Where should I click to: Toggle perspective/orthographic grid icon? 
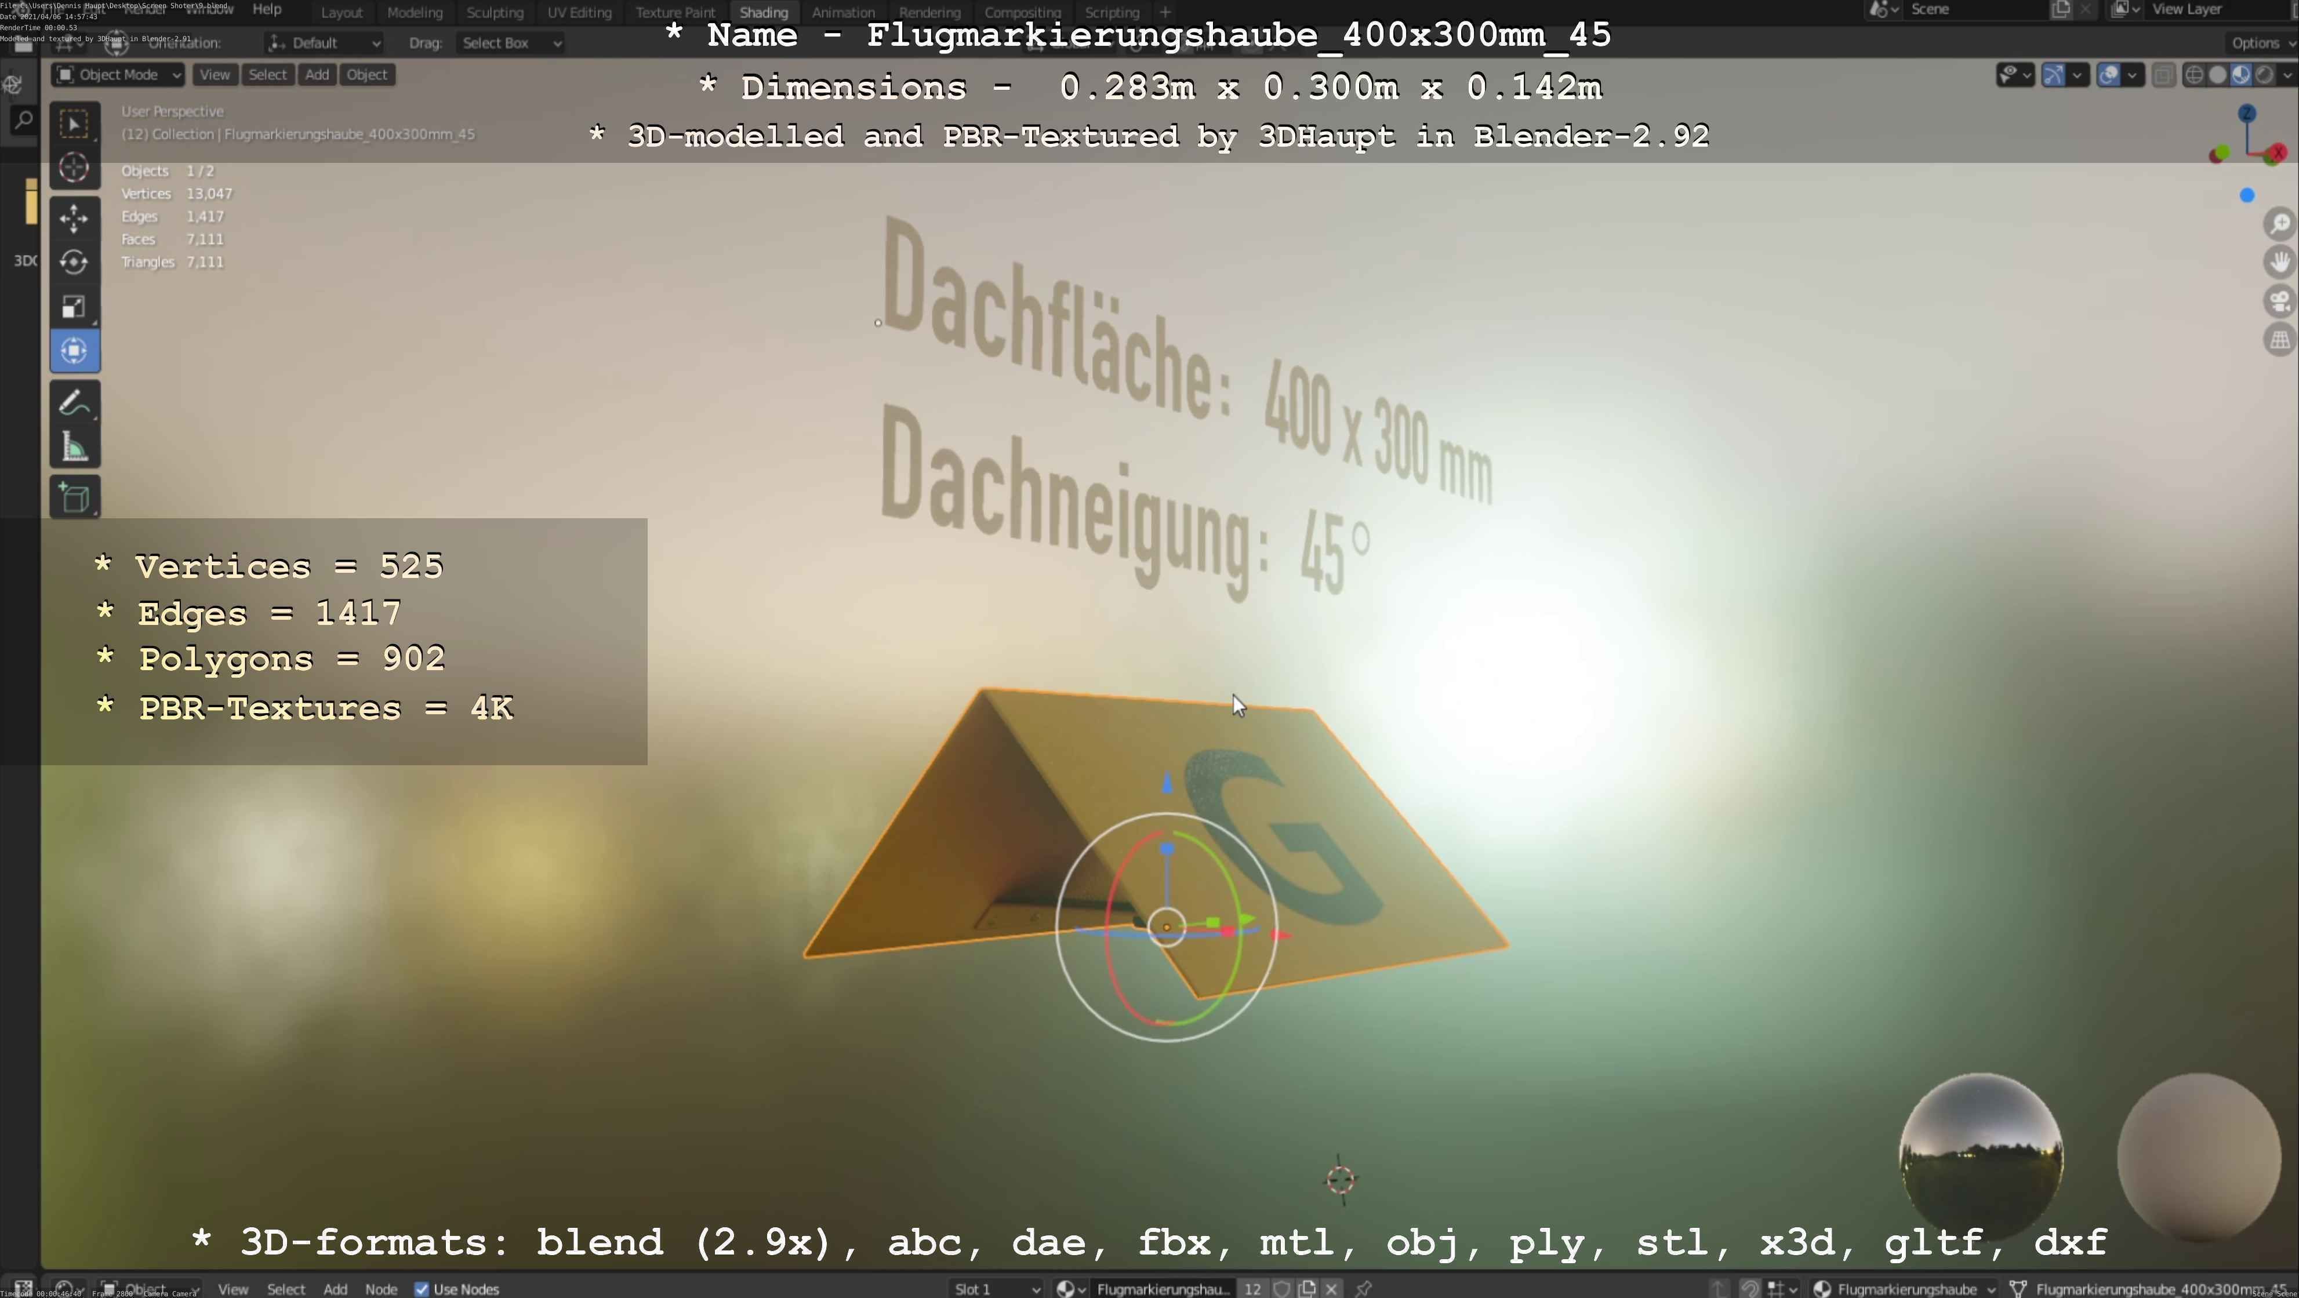coord(2279,340)
